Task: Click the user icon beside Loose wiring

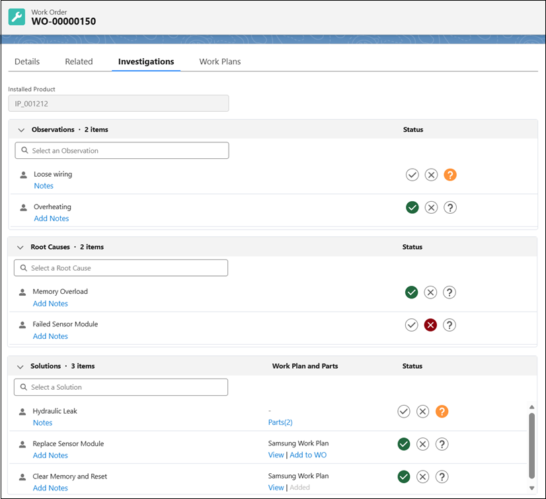Action: pos(23,175)
